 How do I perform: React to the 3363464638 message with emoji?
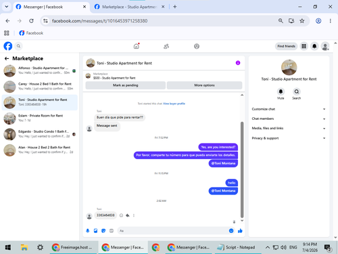click(121, 215)
